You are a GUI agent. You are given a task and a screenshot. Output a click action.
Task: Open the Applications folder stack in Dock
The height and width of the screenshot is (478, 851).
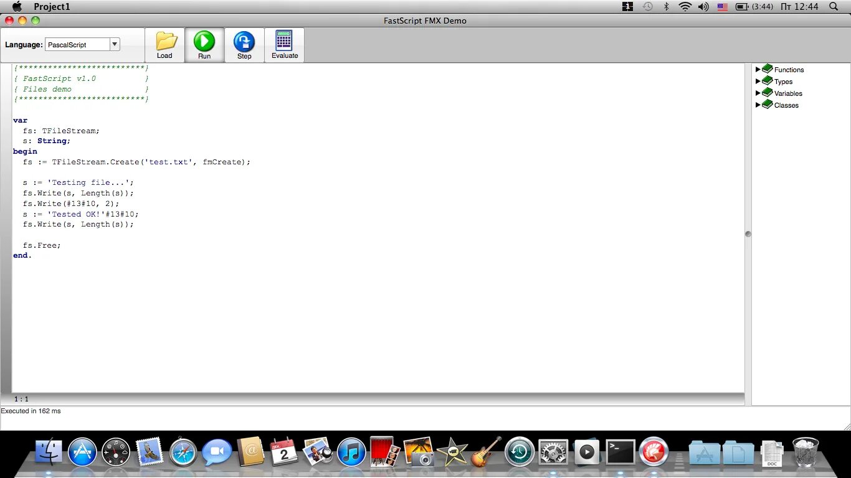click(705, 452)
